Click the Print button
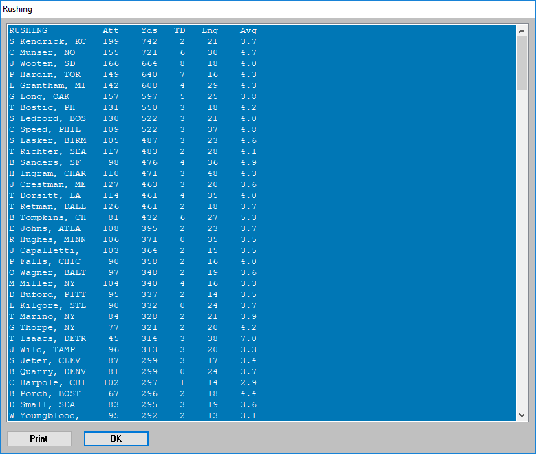Image resolution: width=536 pixels, height=454 pixels. [x=39, y=439]
